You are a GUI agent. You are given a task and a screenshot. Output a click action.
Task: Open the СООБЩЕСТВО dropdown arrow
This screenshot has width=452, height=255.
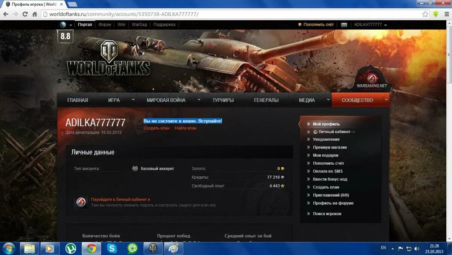pyautogui.click(x=386, y=100)
